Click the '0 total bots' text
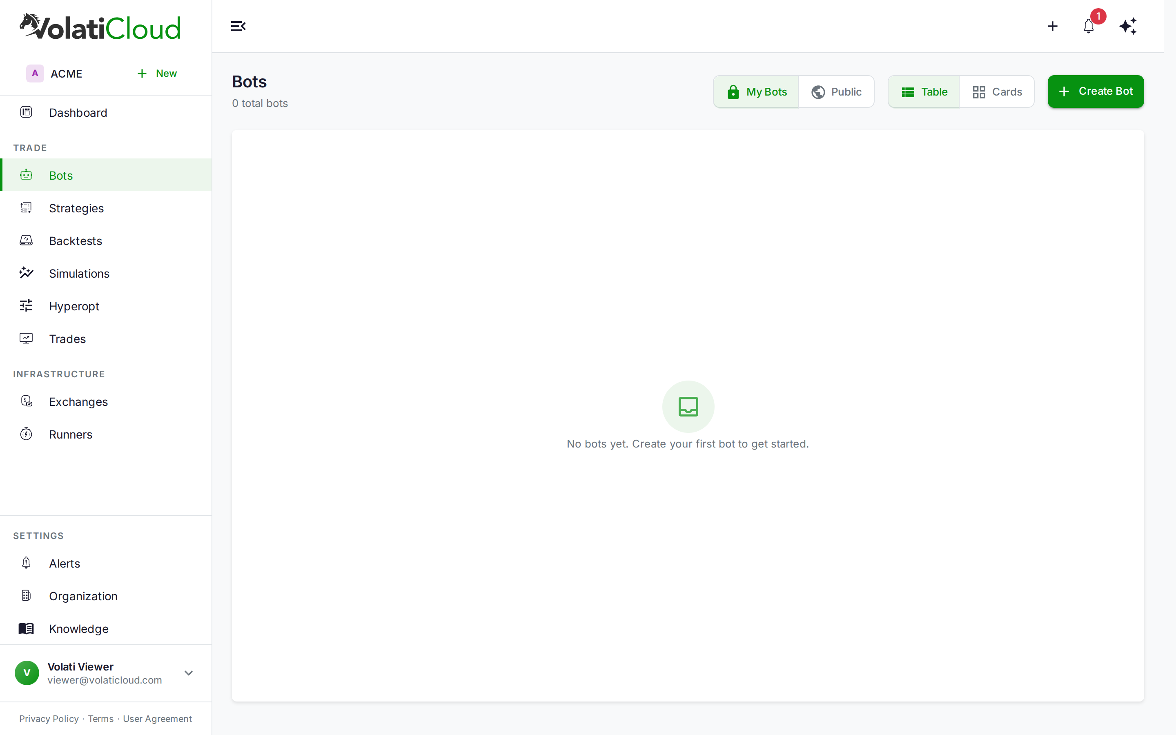 pyautogui.click(x=260, y=103)
